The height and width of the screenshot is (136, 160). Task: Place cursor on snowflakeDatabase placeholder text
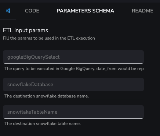(x=30, y=84)
